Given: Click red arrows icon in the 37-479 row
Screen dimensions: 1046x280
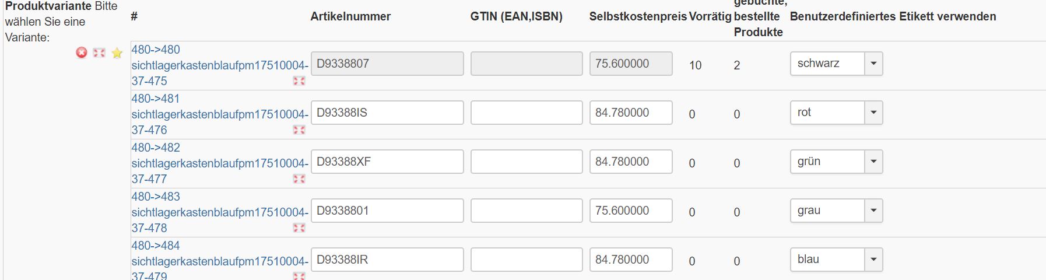Looking at the screenshot, I should [x=299, y=276].
